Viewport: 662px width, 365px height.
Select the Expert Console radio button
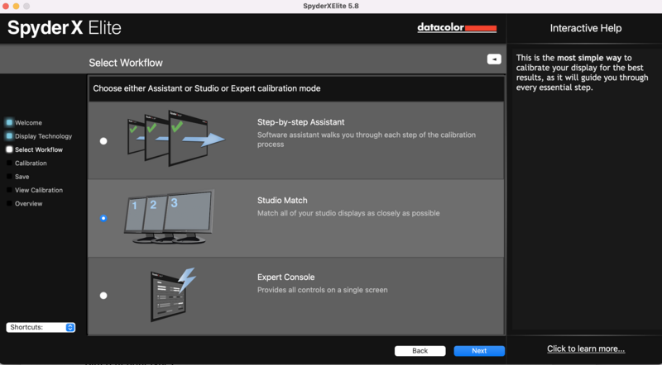point(103,296)
